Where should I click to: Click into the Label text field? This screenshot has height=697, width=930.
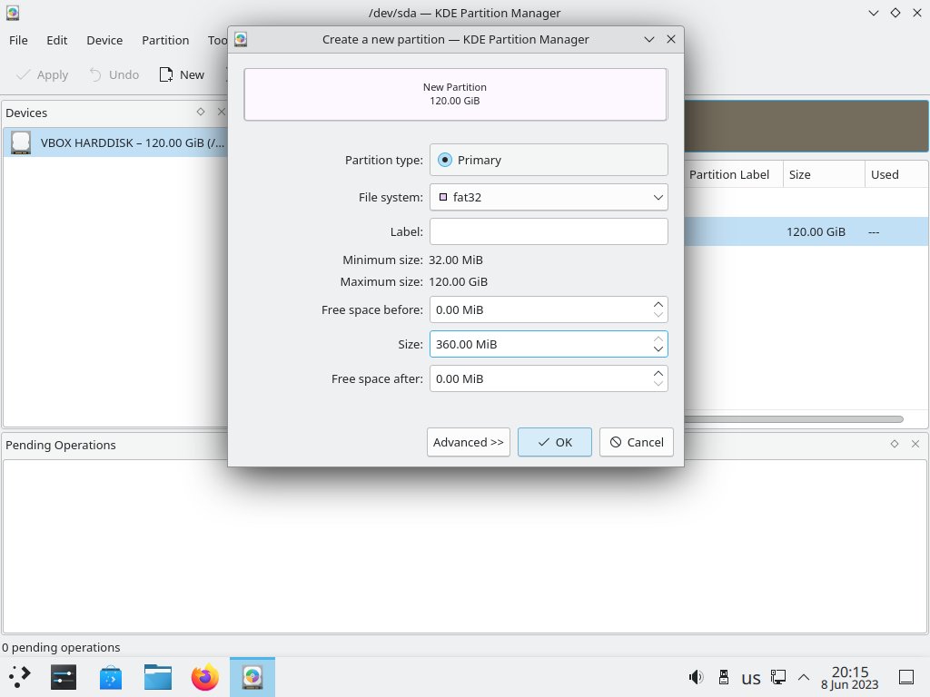549,231
